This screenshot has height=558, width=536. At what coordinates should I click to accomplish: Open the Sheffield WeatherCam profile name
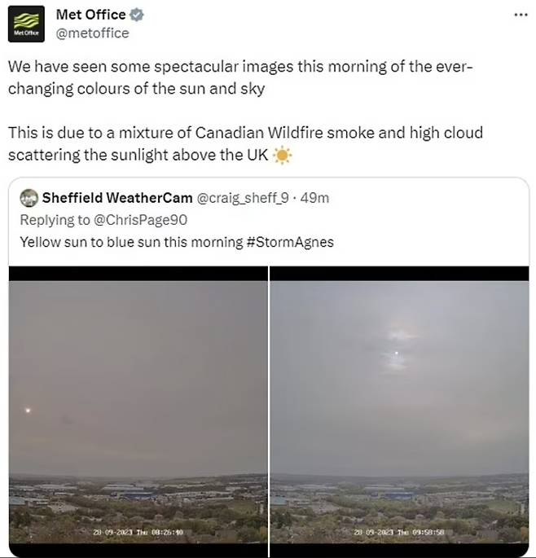click(x=117, y=198)
